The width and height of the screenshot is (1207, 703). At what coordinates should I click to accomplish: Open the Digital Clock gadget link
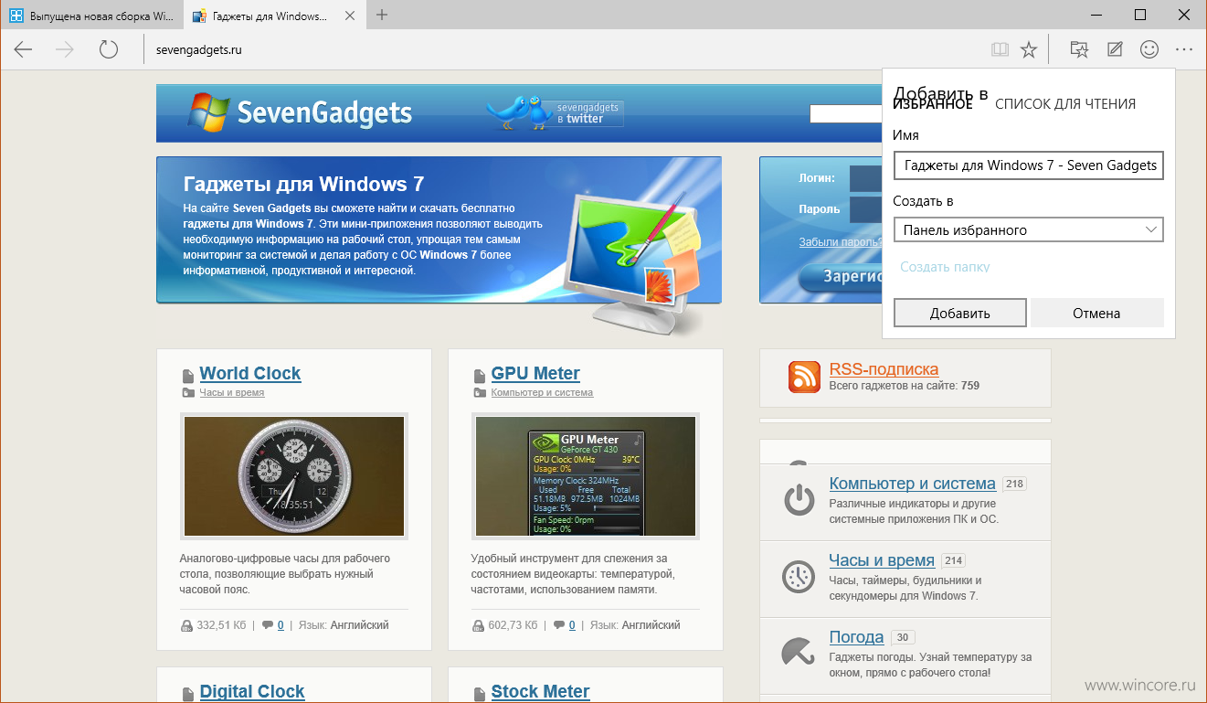click(x=252, y=691)
